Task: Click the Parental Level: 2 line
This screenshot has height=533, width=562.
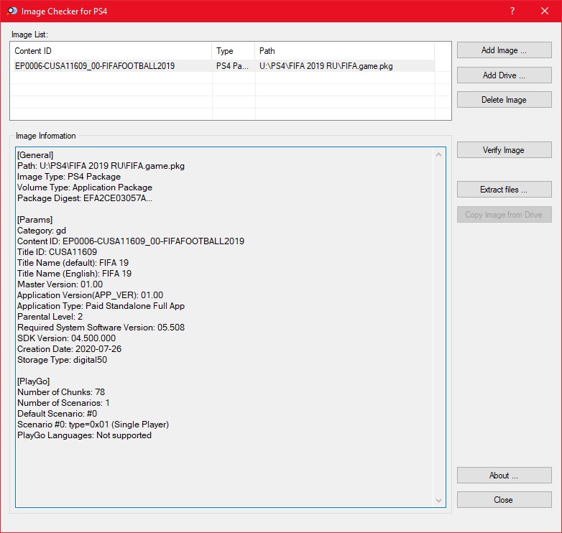Action: pos(50,316)
